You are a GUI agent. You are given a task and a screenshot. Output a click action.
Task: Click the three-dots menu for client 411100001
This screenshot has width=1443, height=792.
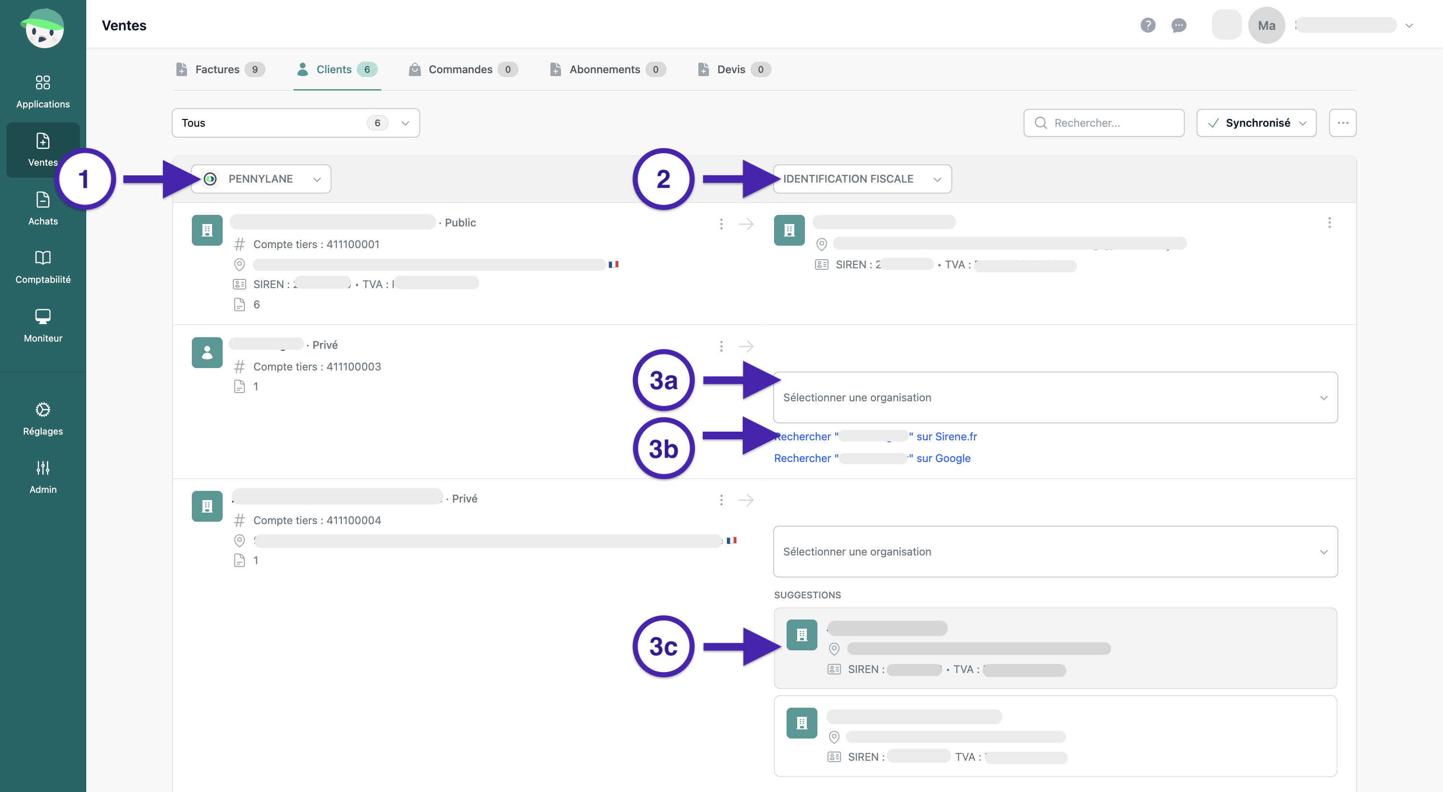pyautogui.click(x=721, y=224)
